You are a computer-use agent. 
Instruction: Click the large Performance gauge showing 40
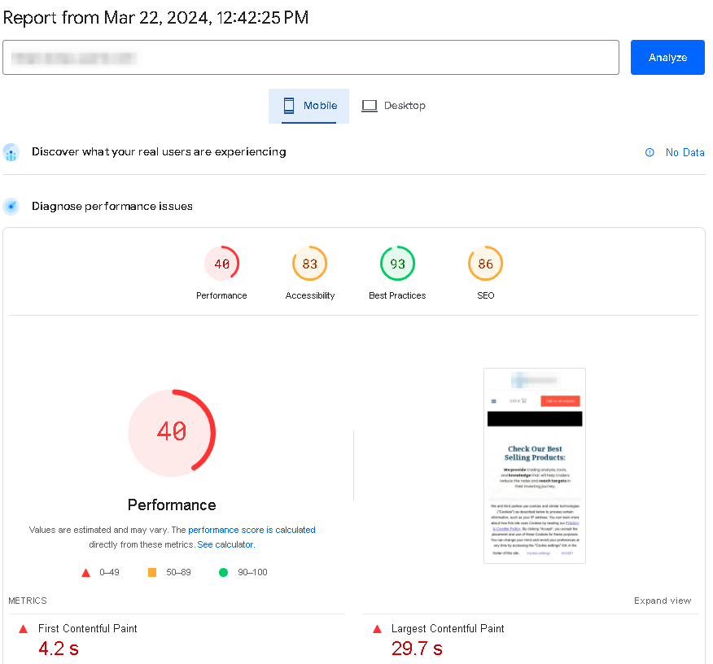tap(172, 433)
